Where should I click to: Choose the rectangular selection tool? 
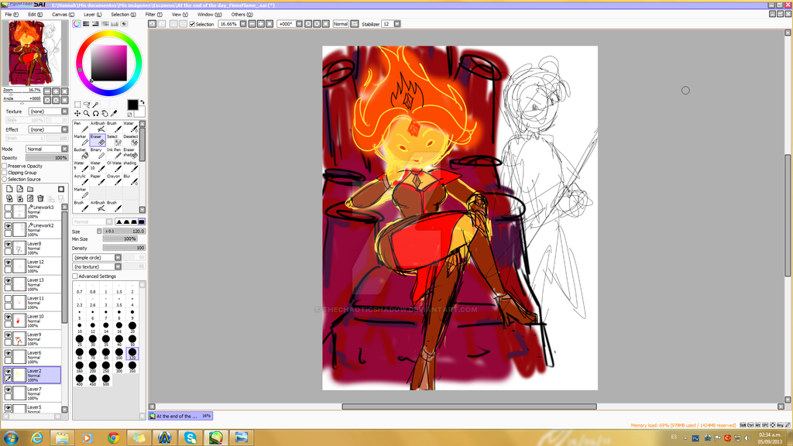coord(77,105)
